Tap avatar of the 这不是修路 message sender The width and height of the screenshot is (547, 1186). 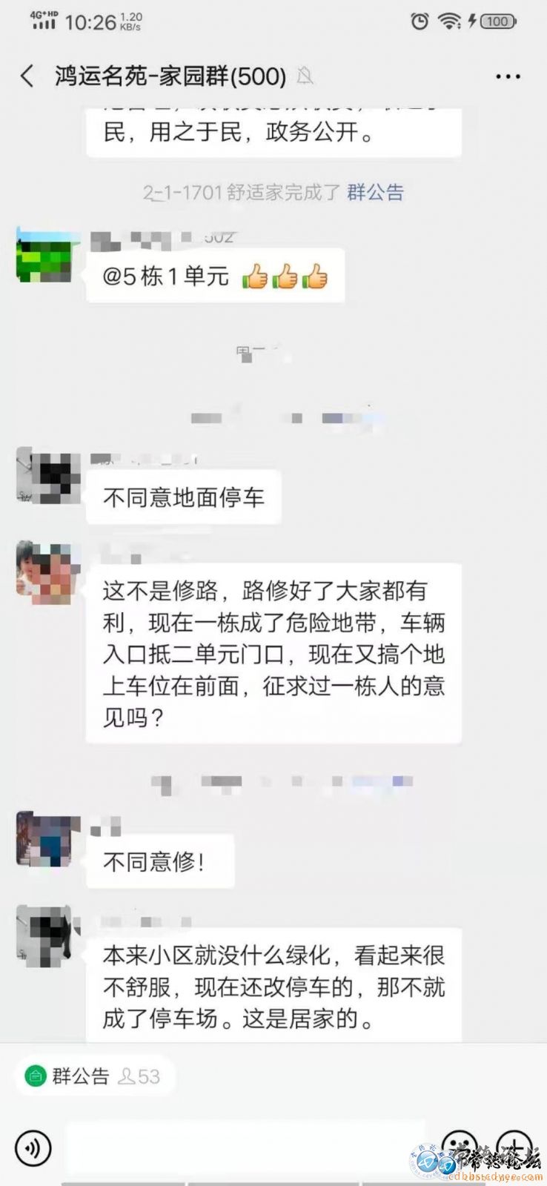coord(48,572)
